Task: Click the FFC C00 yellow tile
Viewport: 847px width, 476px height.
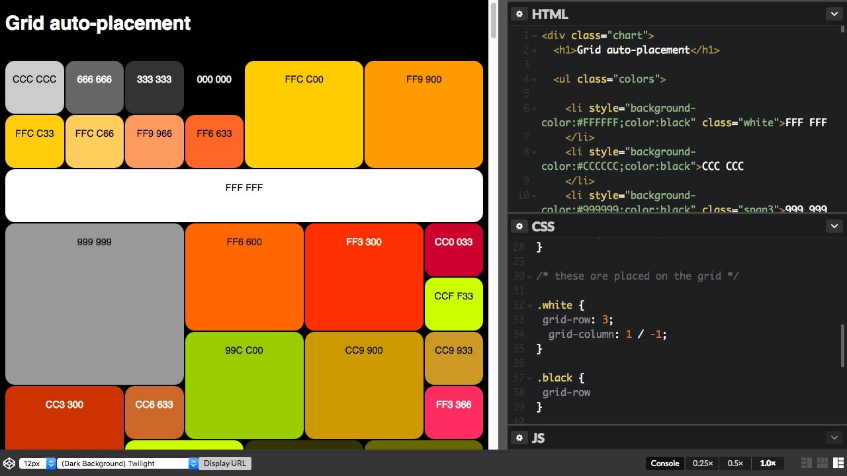Action: tap(304, 114)
